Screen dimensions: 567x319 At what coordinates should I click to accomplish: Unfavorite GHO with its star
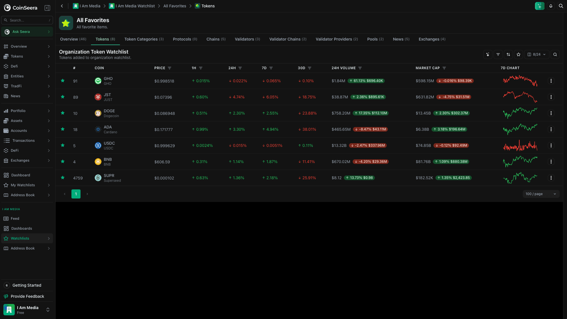point(63,81)
